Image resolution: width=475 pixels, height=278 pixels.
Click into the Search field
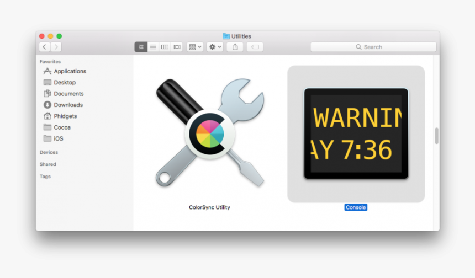pyautogui.click(x=373, y=47)
